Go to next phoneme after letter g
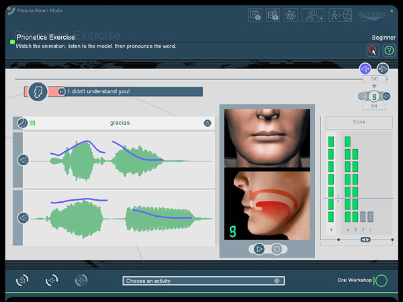403x302 pixels. [x=386, y=97]
